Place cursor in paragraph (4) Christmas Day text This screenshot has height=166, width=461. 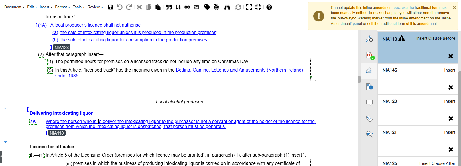point(152,62)
